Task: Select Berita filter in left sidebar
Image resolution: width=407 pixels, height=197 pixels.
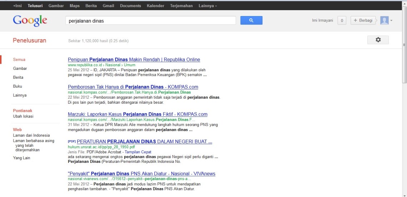Action: click(18, 77)
